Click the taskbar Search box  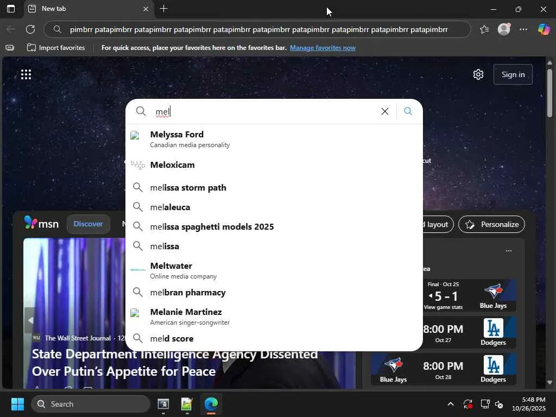coord(91,404)
